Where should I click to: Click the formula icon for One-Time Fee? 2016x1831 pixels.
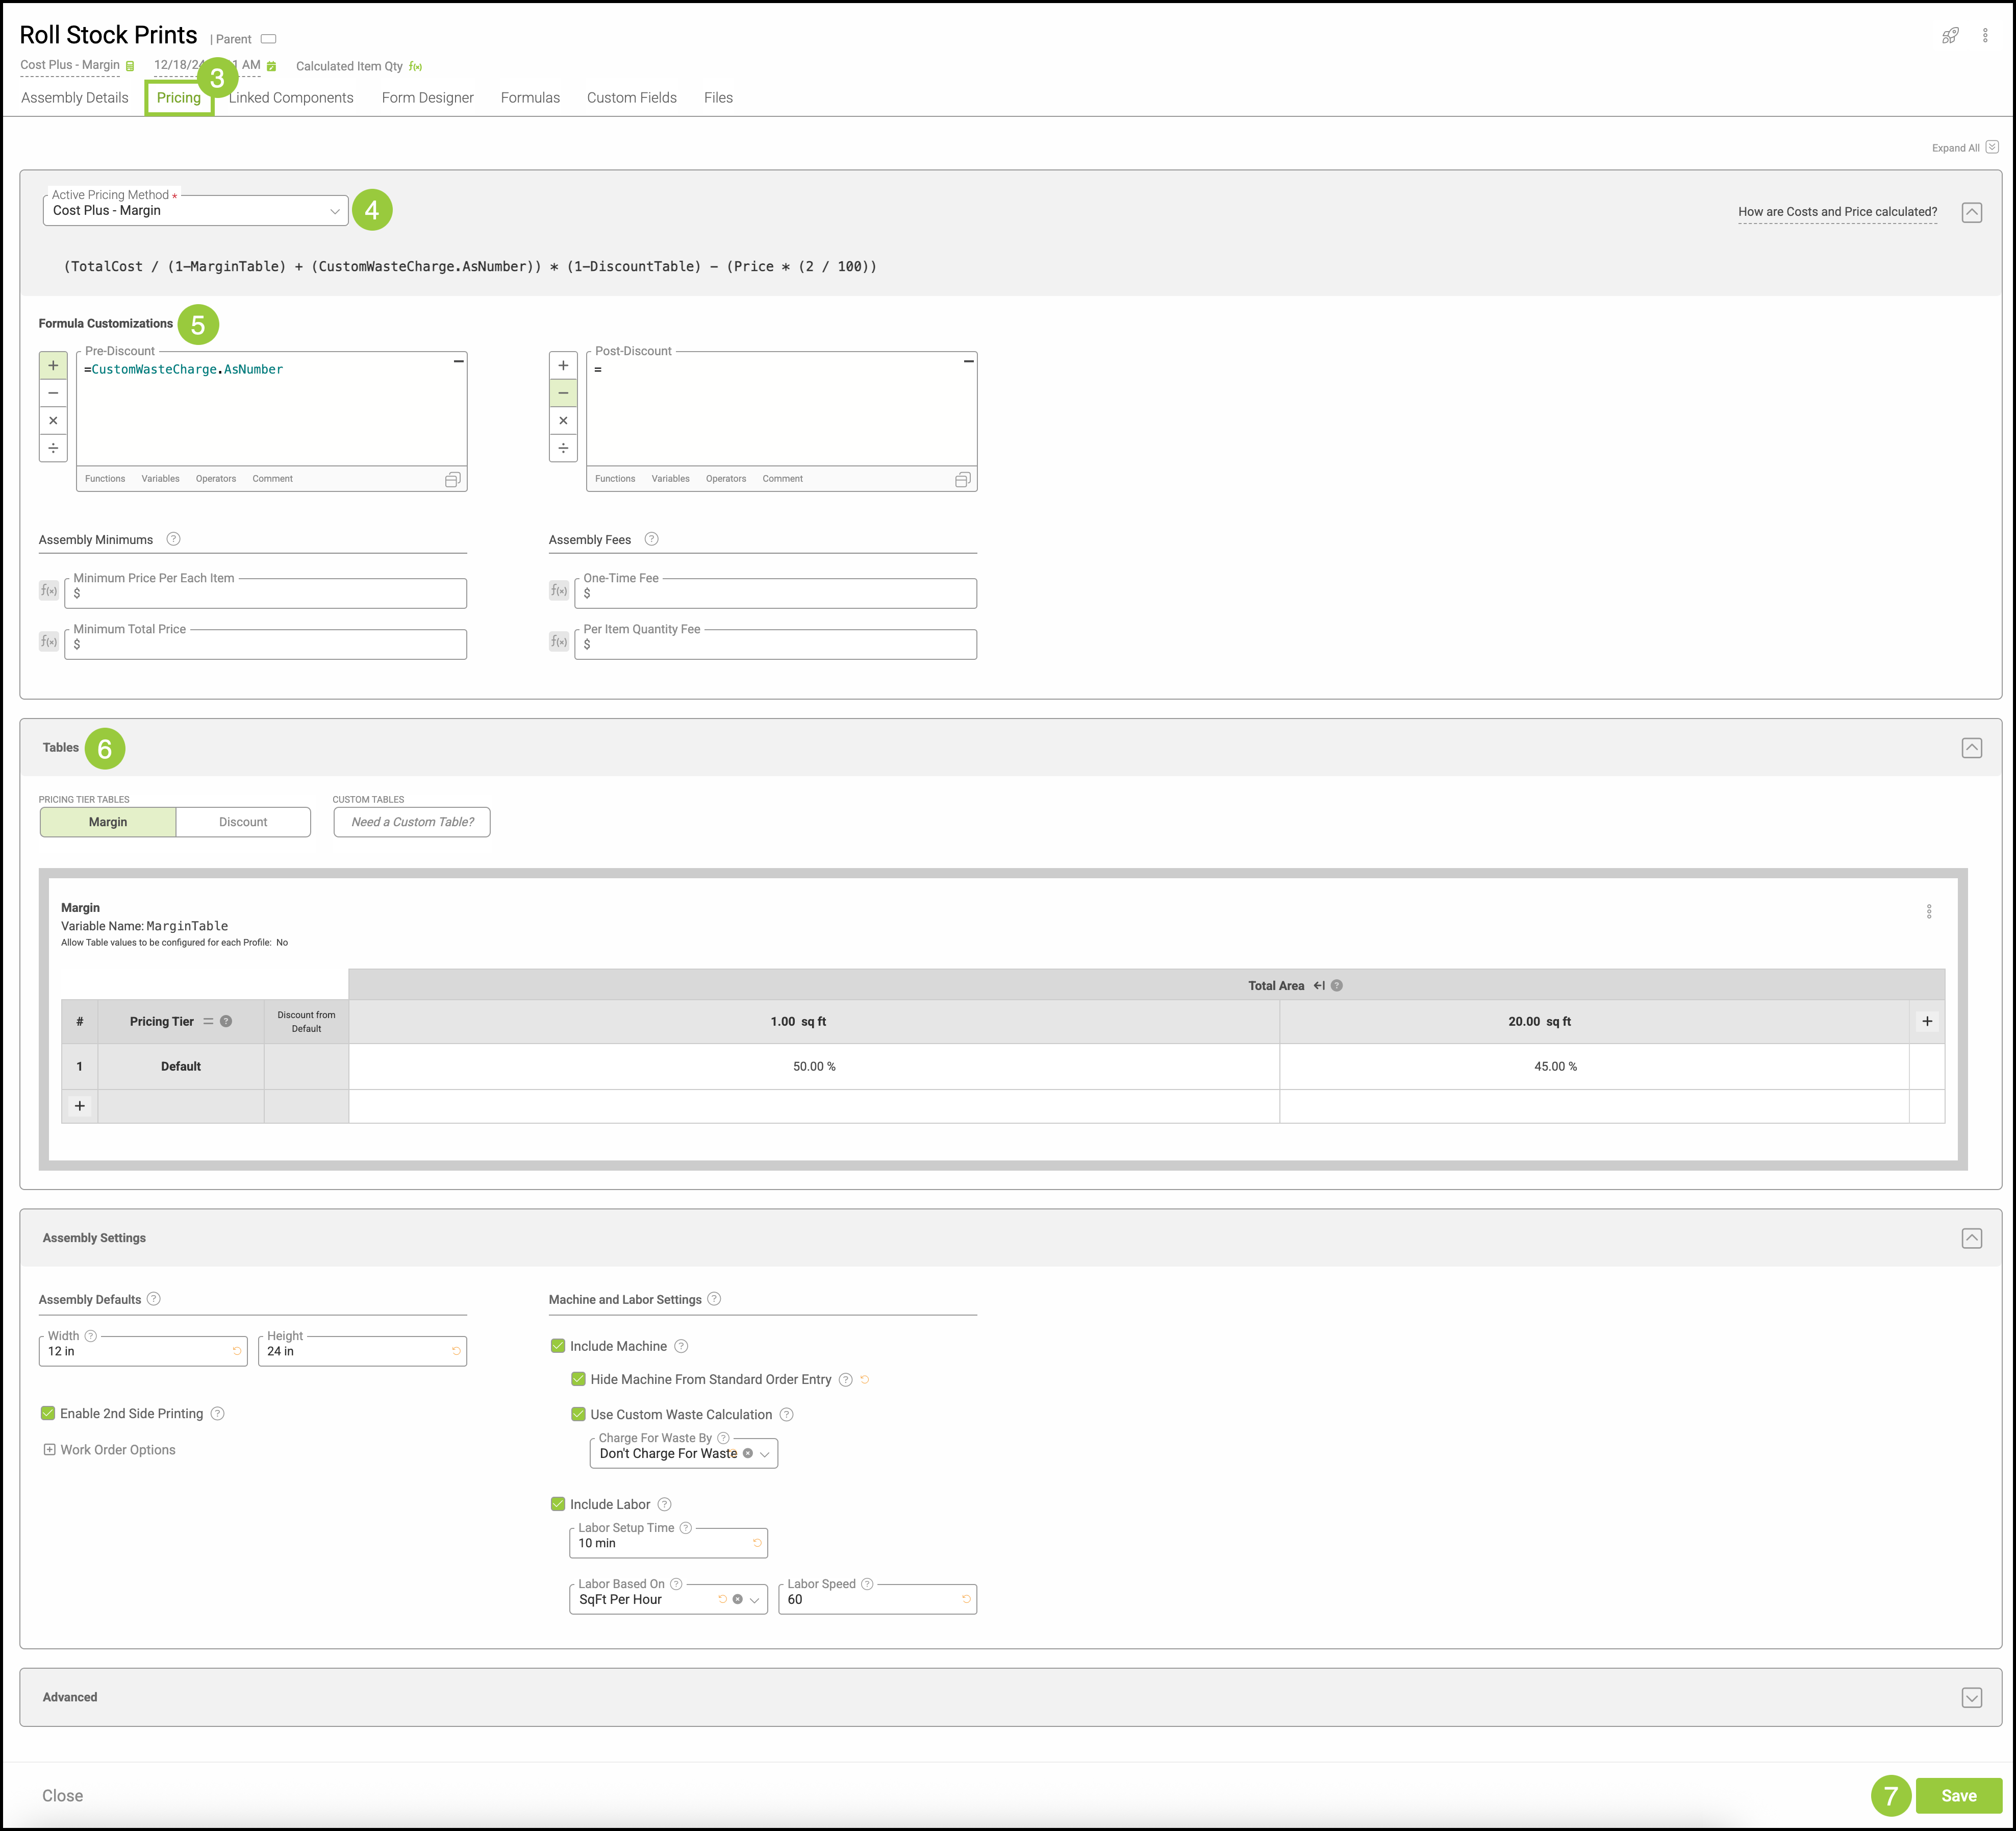coord(559,591)
